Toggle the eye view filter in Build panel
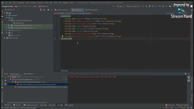 tap(5, 84)
